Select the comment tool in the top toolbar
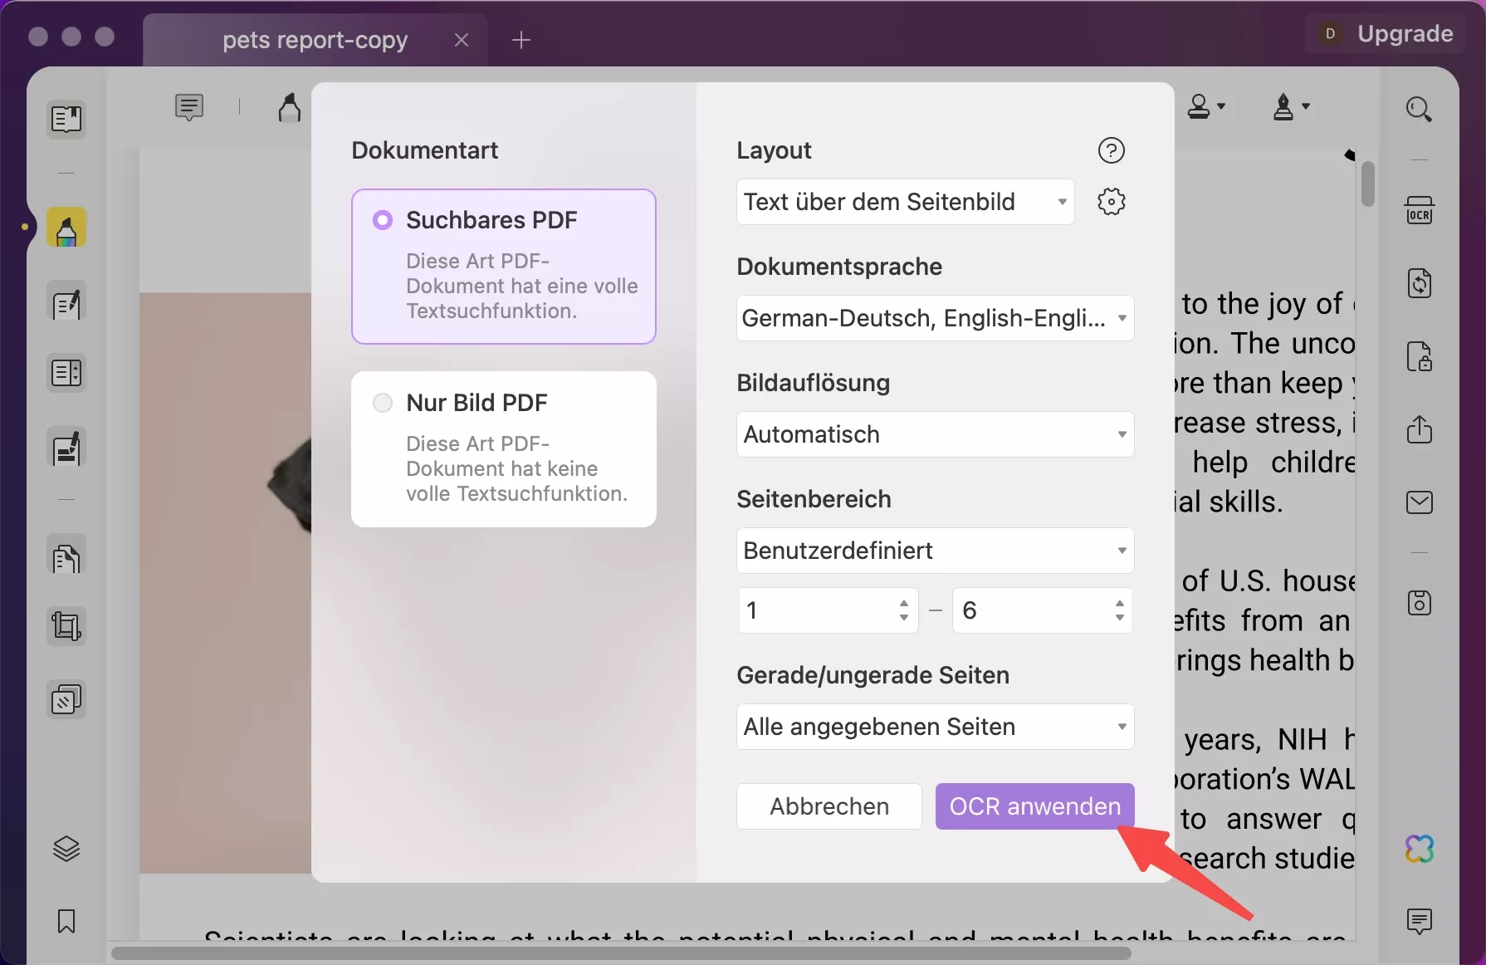The image size is (1486, 965). click(189, 106)
